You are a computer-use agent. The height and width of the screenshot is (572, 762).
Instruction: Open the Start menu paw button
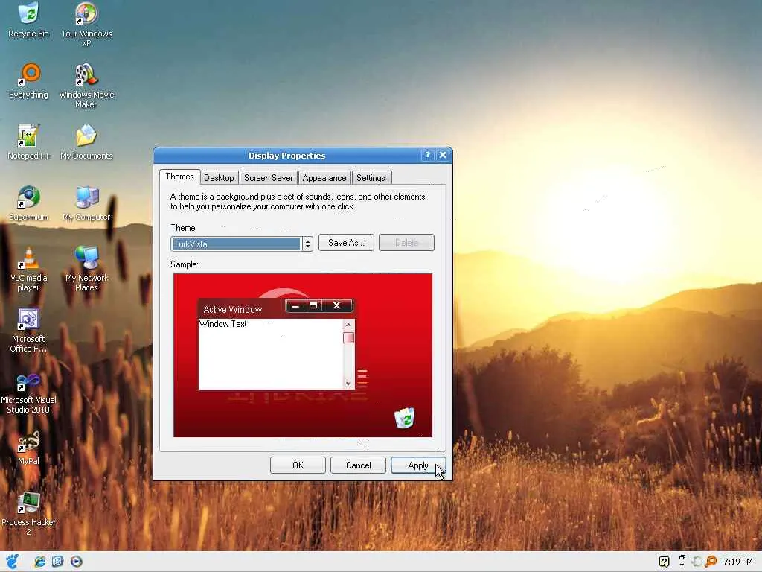tap(12, 562)
